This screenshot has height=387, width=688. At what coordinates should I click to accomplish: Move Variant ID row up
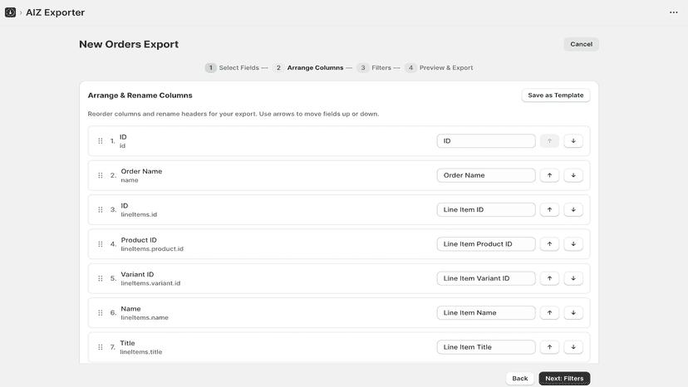pos(549,278)
